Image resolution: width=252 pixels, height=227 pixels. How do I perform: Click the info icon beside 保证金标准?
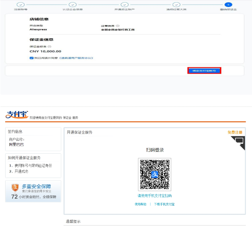pyautogui.click(x=49, y=46)
